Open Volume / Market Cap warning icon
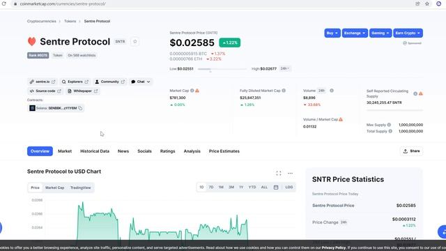446x251 pixels. (341, 119)
